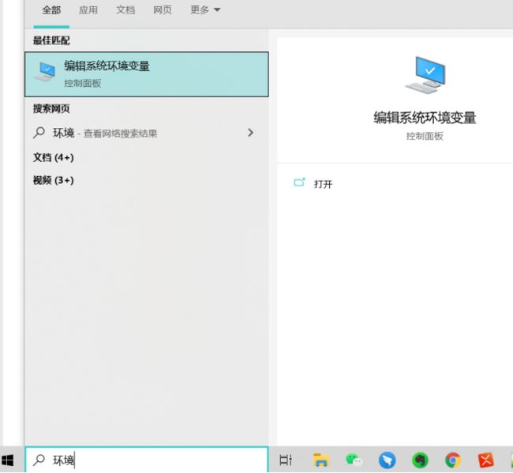Click 搜索网页 section heading
The width and height of the screenshot is (513, 473).
tap(51, 109)
